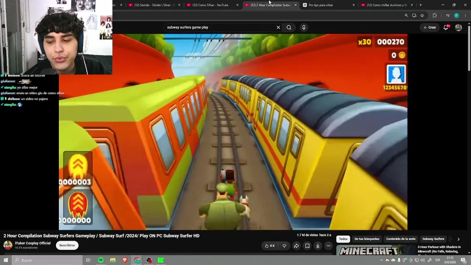Image resolution: width=471 pixels, height=265 pixels.
Task: Open the Minecraft parkour video thumbnail
Action: pos(375,250)
